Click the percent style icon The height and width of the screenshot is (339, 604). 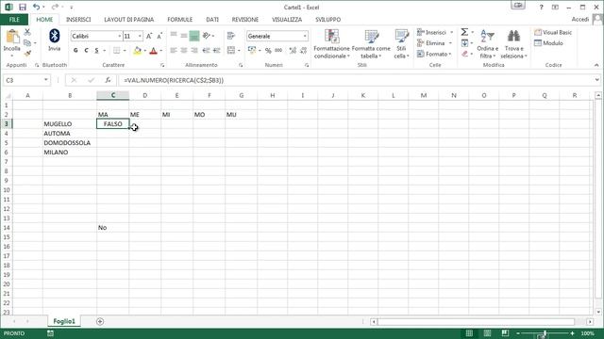pyautogui.click(x=268, y=50)
